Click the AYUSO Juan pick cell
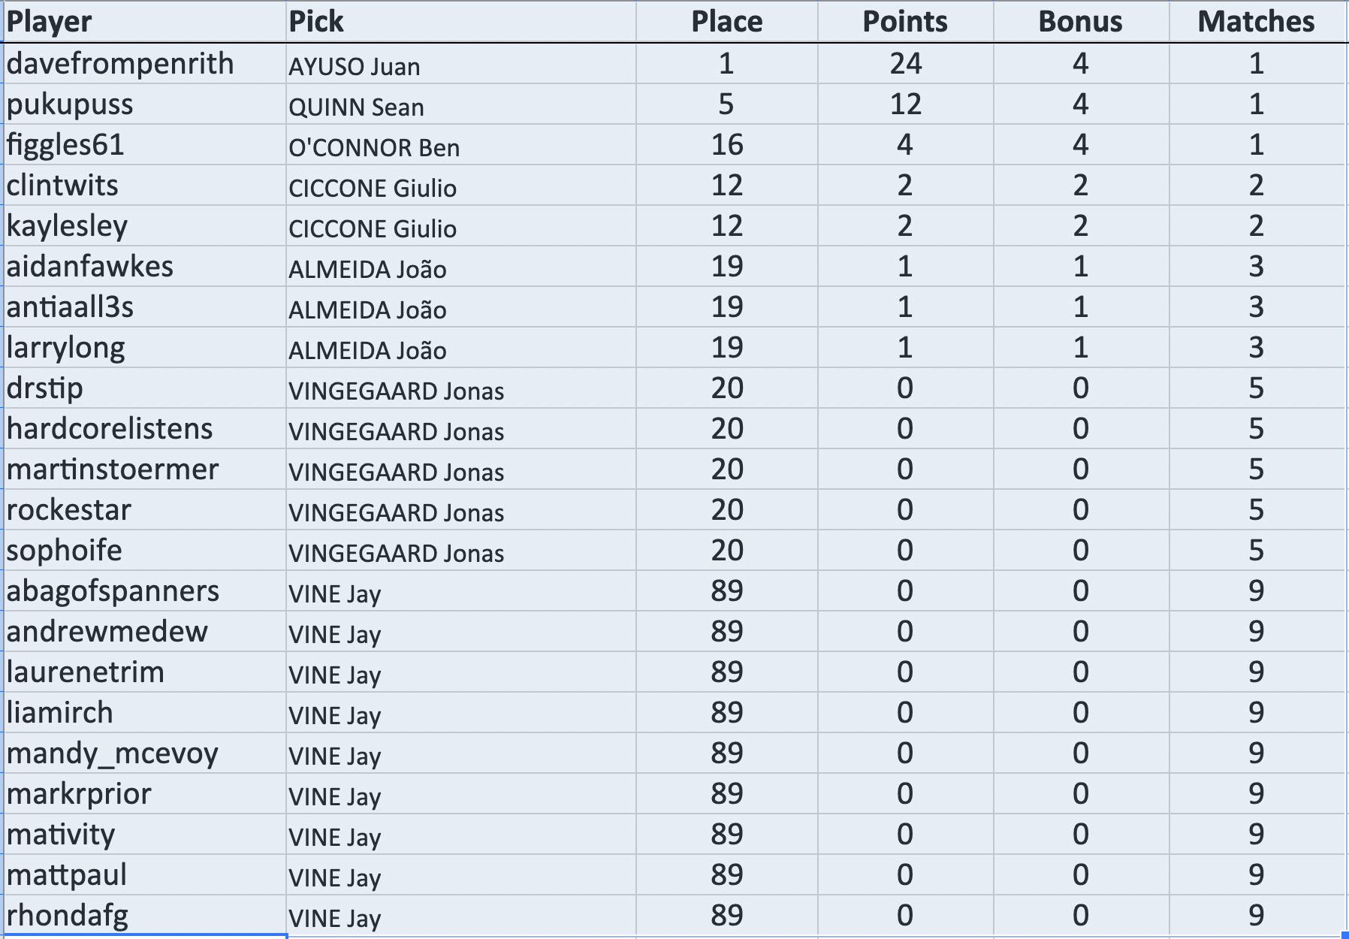The image size is (1349, 939). tap(355, 67)
